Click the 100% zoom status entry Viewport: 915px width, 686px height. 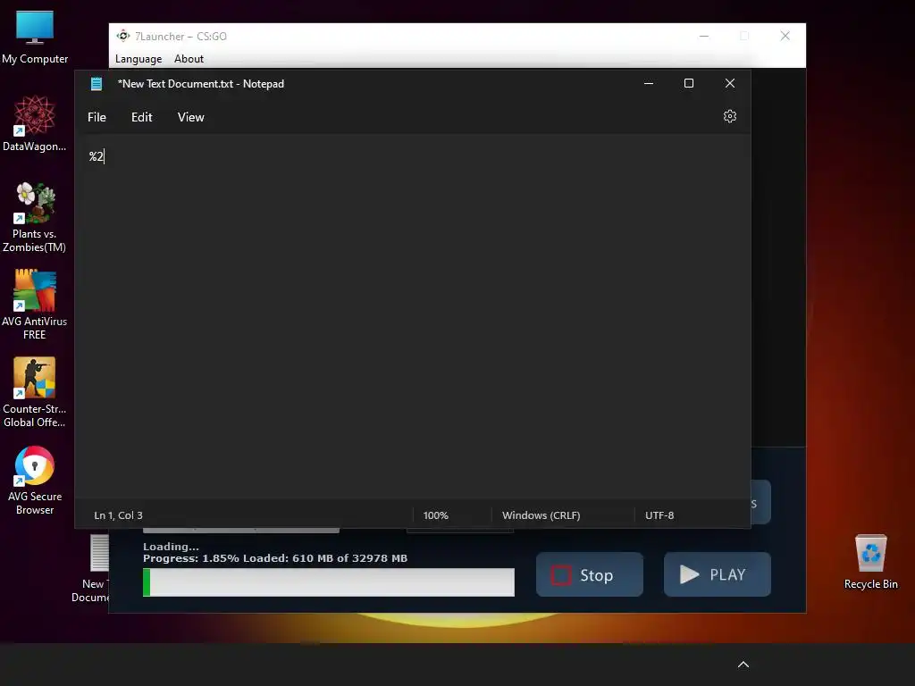point(435,515)
